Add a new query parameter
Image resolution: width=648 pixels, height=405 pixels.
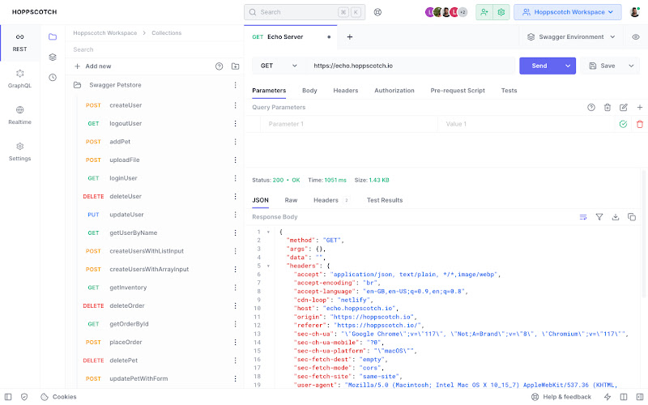coord(639,108)
